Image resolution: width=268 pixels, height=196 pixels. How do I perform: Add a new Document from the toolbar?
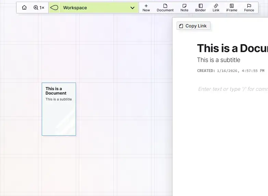[165, 8]
